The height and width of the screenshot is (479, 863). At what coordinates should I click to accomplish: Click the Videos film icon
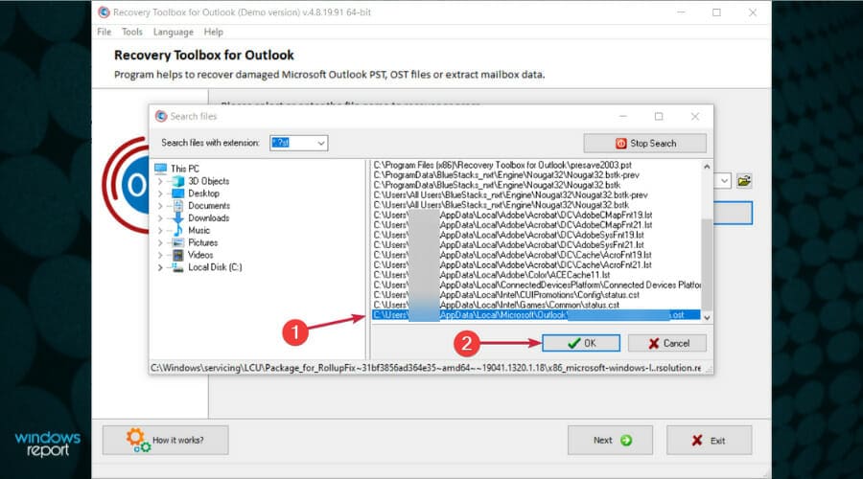click(177, 255)
